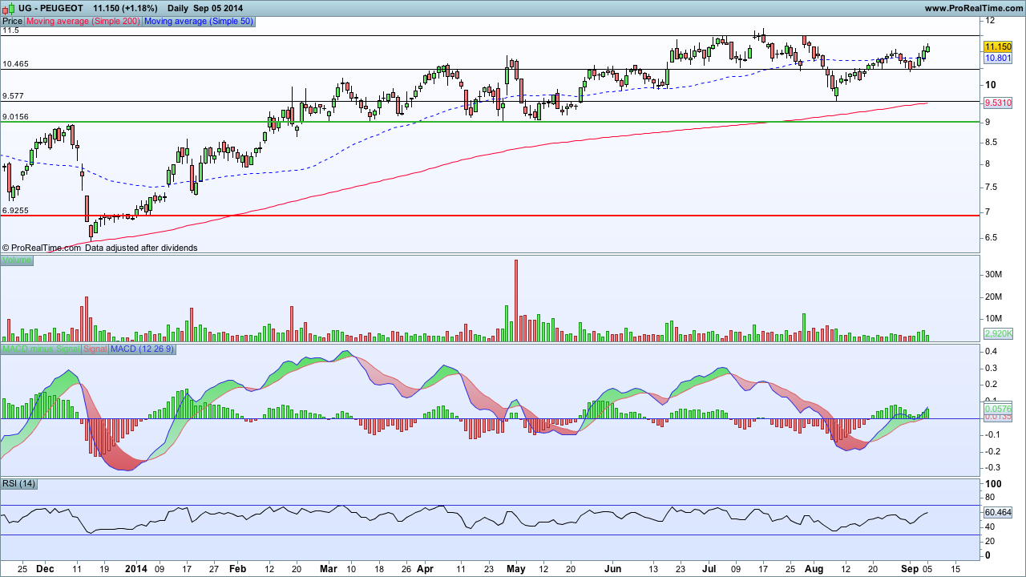
Task: Click the "RSI (14)" panel label
Action: [x=19, y=483]
